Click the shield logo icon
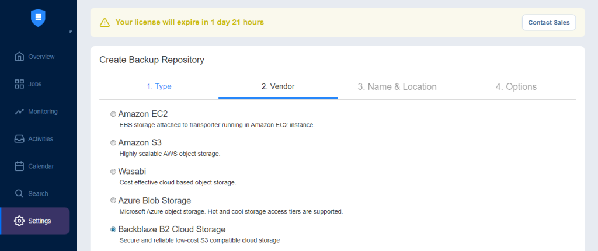598x251 pixels. click(38, 18)
